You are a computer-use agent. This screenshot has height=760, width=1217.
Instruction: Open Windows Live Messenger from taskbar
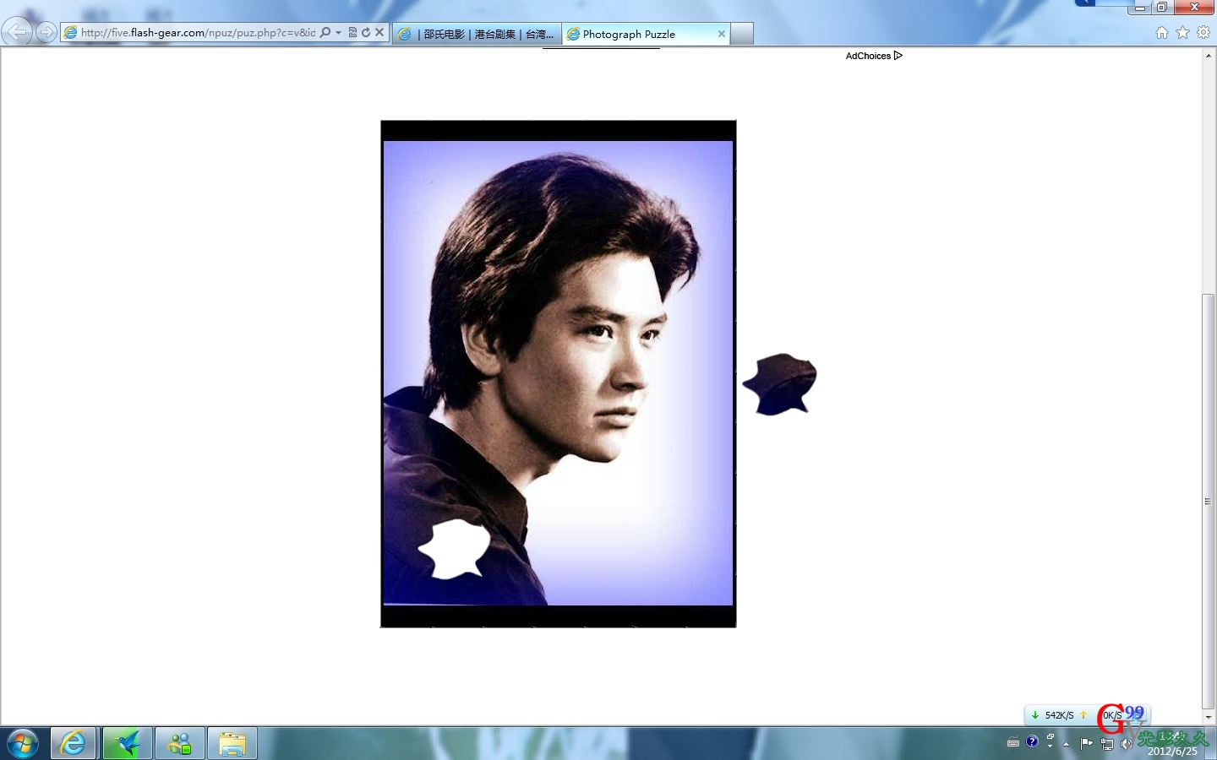pos(180,744)
